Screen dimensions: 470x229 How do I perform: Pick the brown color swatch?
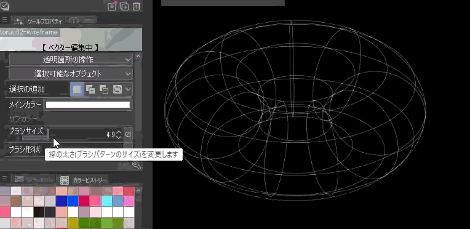pyautogui.click(x=16, y=201)
